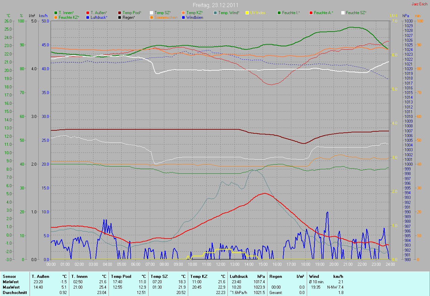Click the yellow UV Index legend square
430x296 pixels.
tap(247, 13)
